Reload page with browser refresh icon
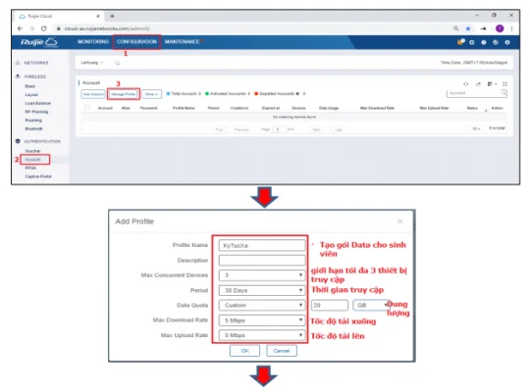Viewport: 530px width, 392px height. (43, 28)
